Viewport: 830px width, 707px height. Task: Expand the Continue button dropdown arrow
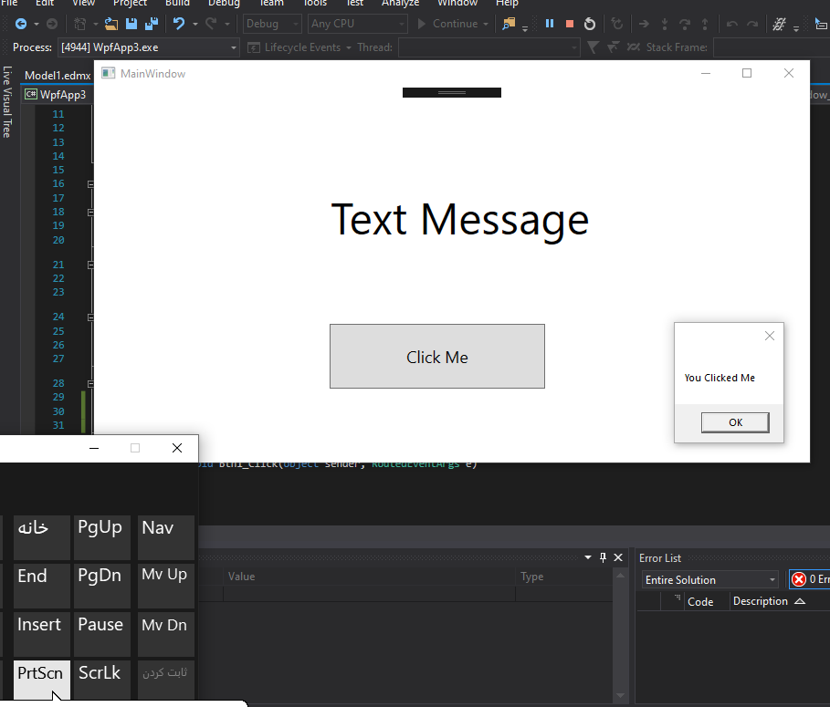[x=486, y=24]
